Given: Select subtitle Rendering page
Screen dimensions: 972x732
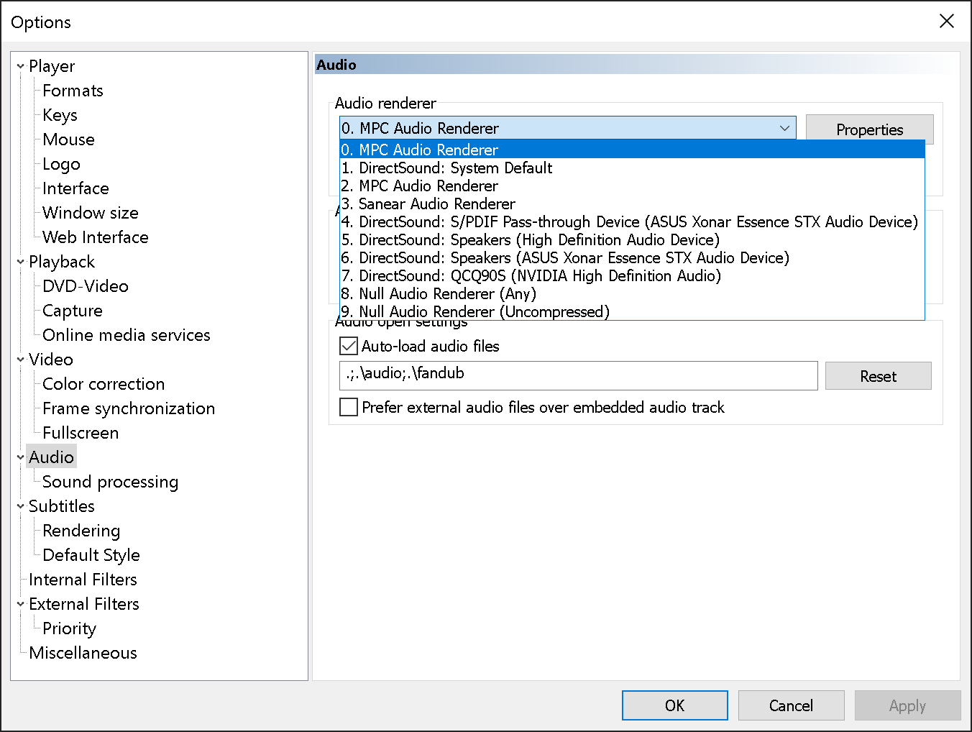Looking at the screenshot, I should point(81,531).
